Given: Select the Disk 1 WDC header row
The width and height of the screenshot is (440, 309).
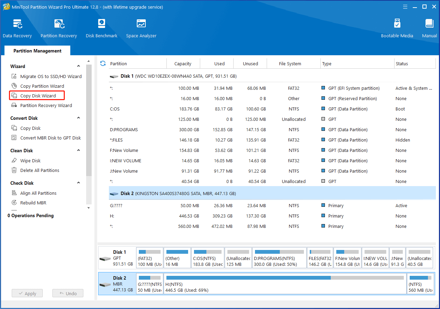Looking at the screenshot, I should [x=272, y=76].
